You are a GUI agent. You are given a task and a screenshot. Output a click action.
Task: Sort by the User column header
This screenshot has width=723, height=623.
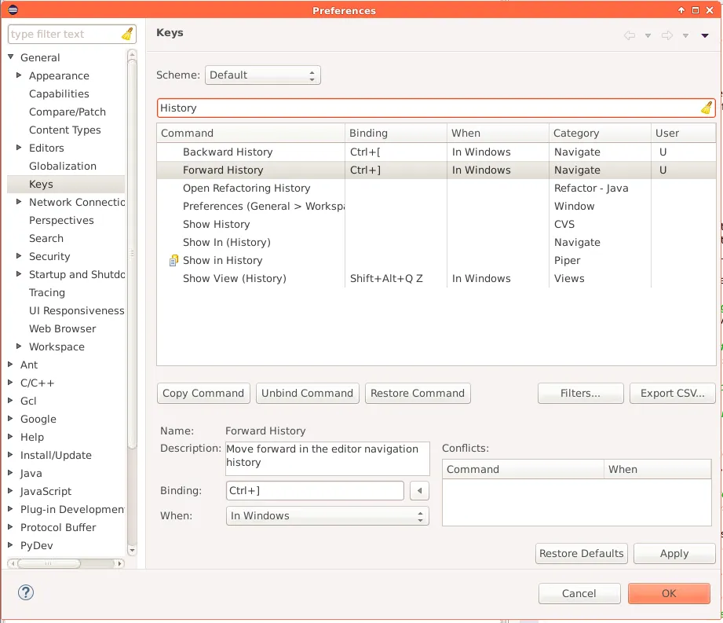683,133
